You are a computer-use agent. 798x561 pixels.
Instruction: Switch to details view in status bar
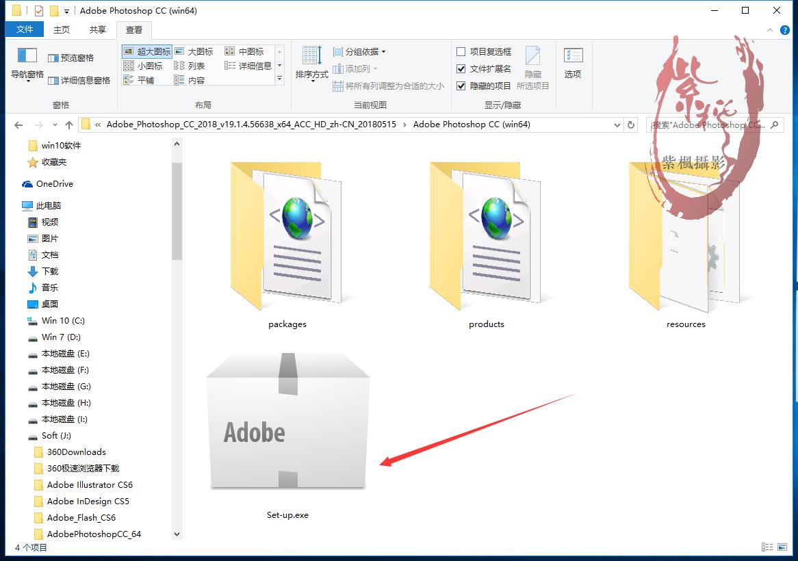pyautogui.click(x=767, y=547)
